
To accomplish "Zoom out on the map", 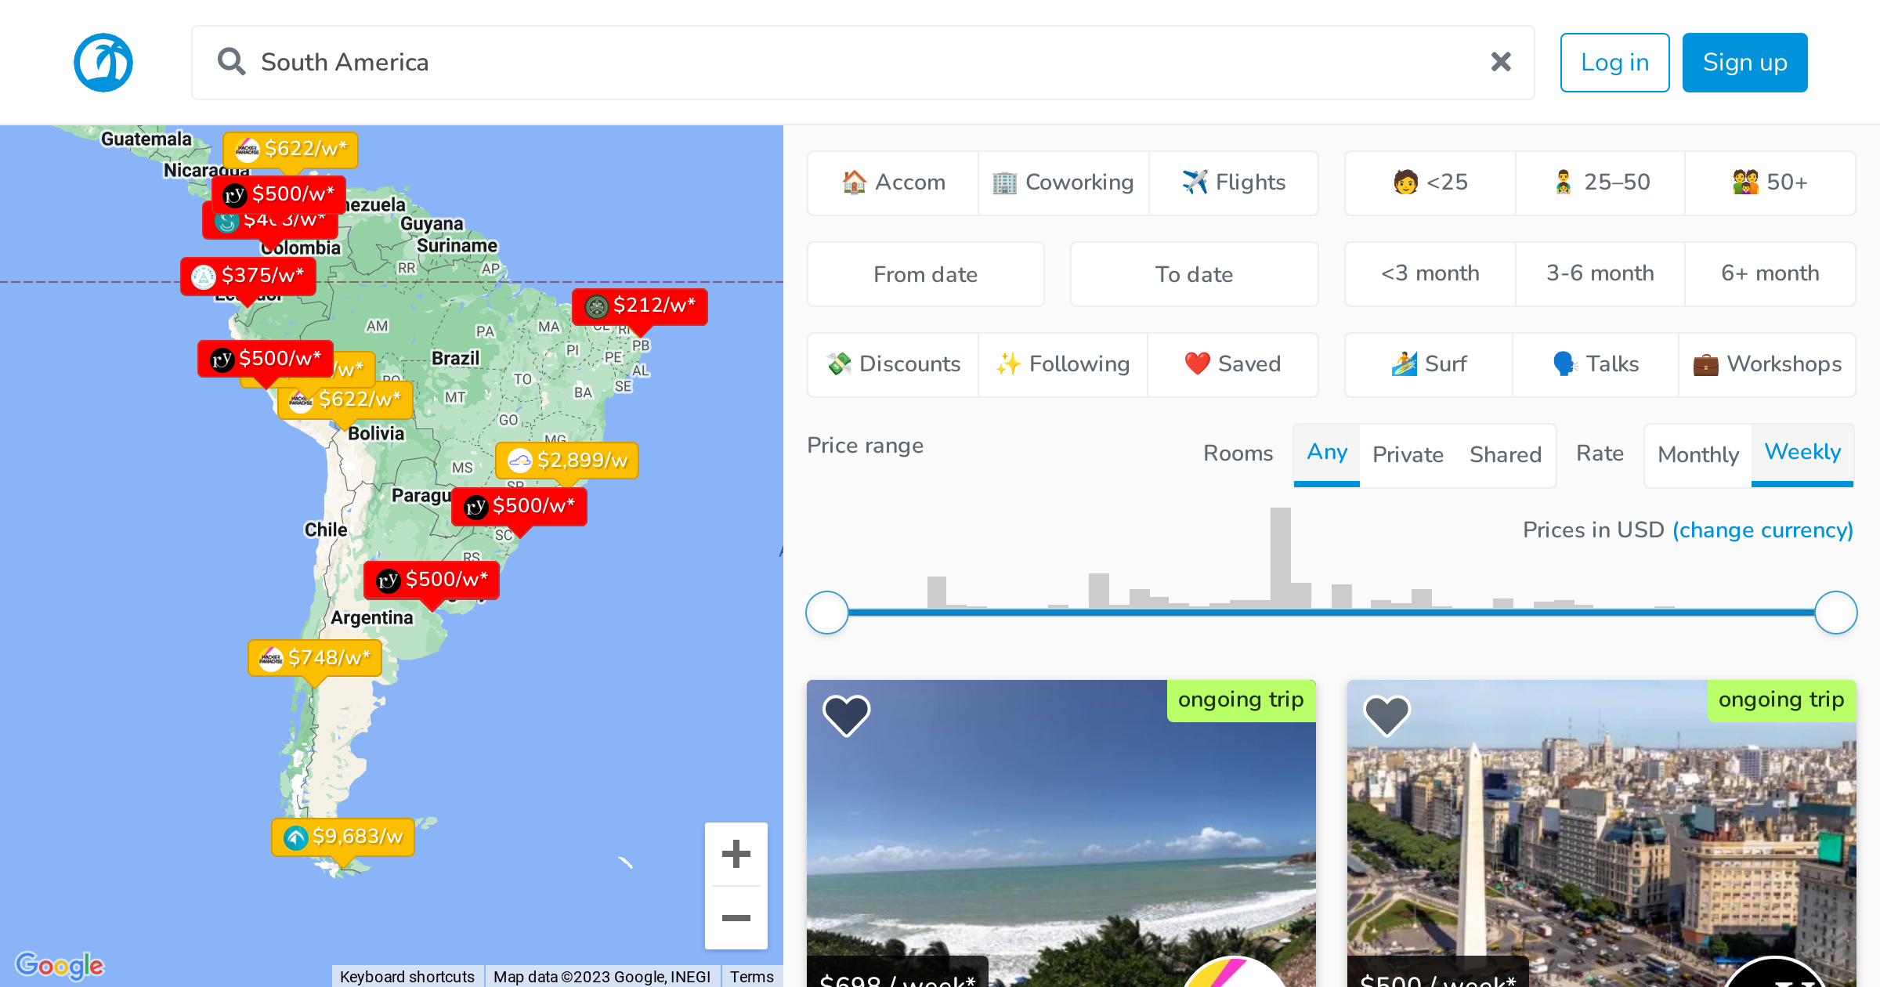I will point(736,918).
